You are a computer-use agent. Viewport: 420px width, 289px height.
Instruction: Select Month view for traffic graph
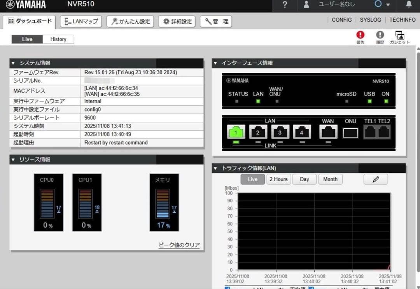click(x=330, y=179)
